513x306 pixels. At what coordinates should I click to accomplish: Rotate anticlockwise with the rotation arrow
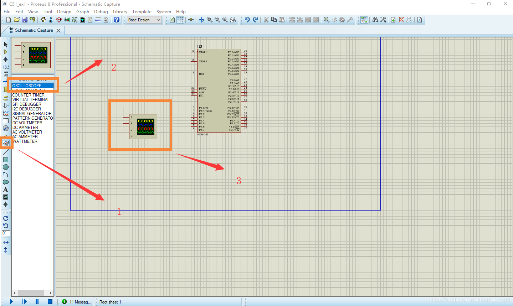click(x=6, y=226)
